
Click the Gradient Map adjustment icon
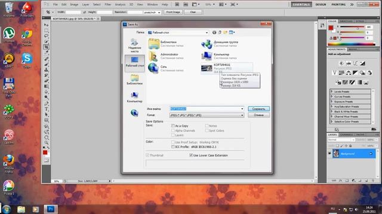click(359, 83)
